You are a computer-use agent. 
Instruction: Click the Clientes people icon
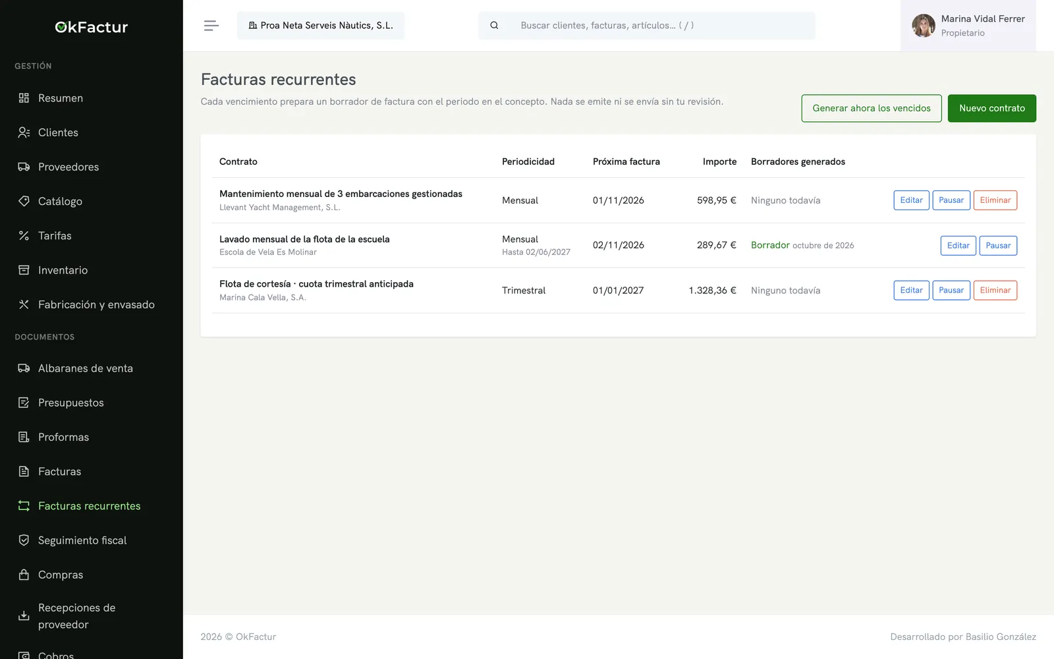(x=24, y=132)
